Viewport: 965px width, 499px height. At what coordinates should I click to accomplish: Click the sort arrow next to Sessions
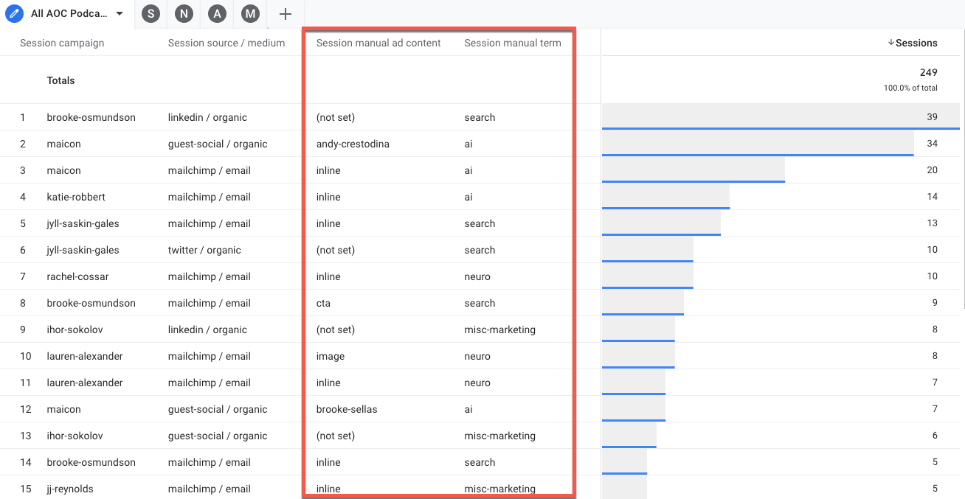[891, 43]
